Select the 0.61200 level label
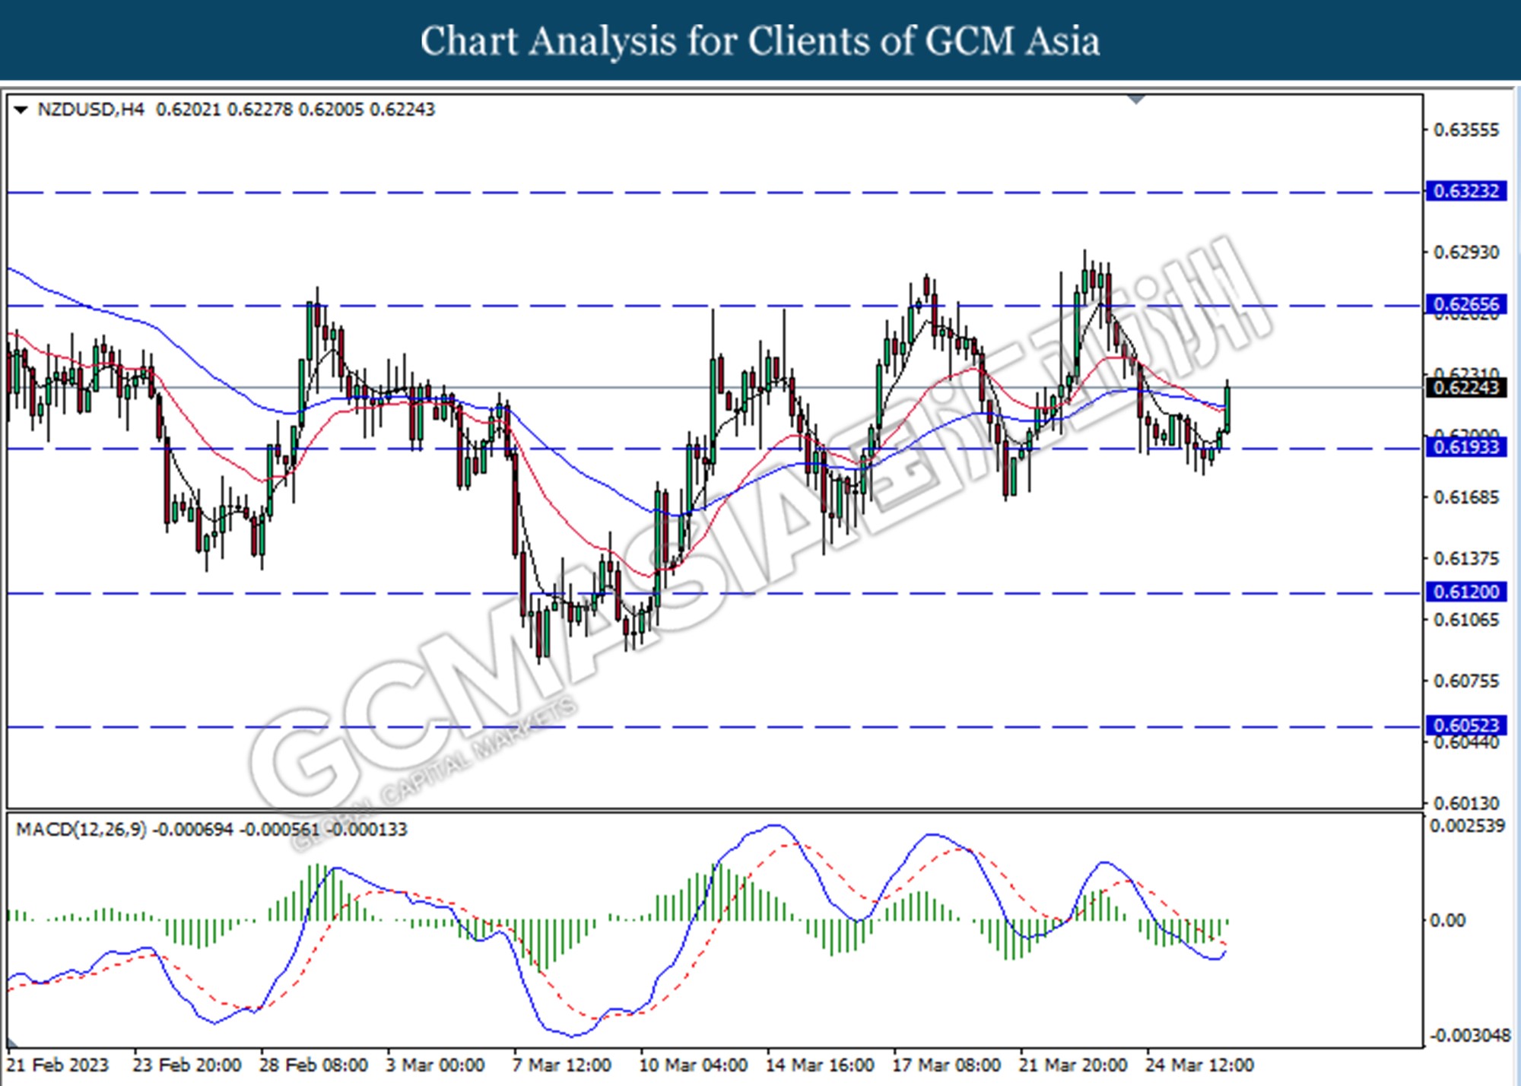The width and height of the screenshot is (1521, 1086). pos(1466,592)
